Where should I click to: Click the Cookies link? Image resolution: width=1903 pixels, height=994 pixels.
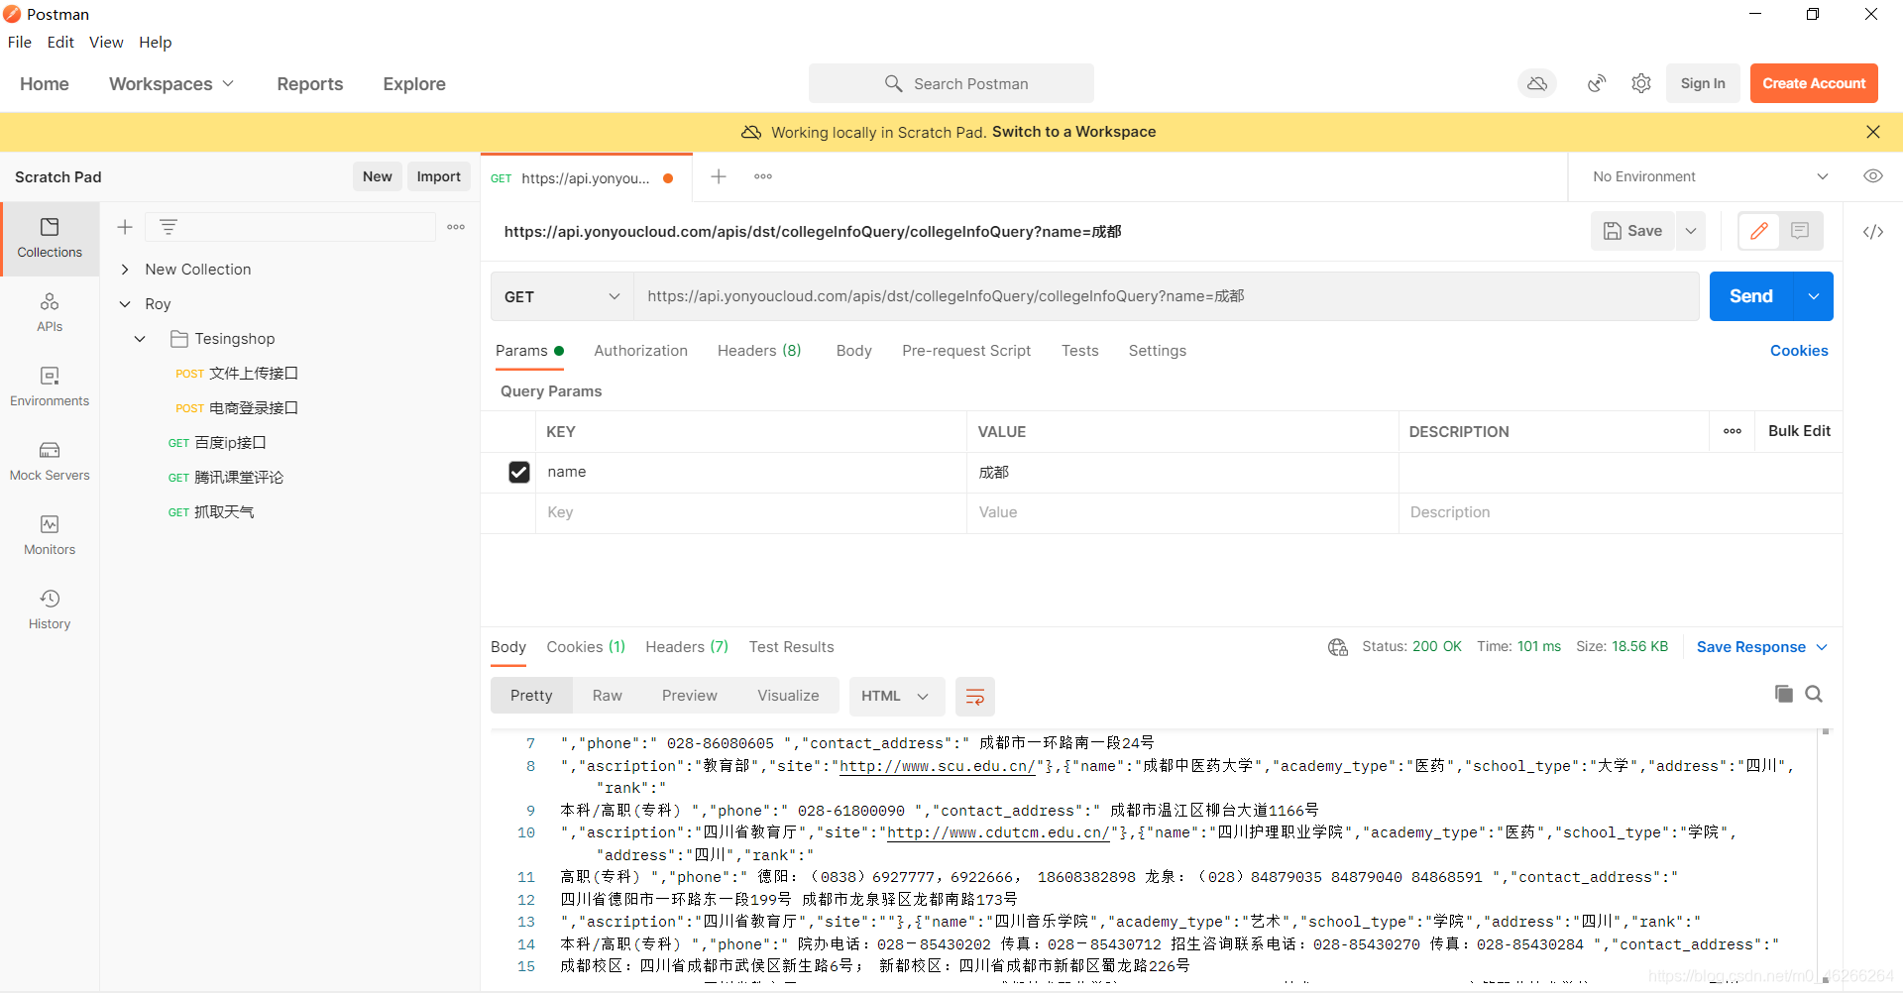pos(1799,351)
